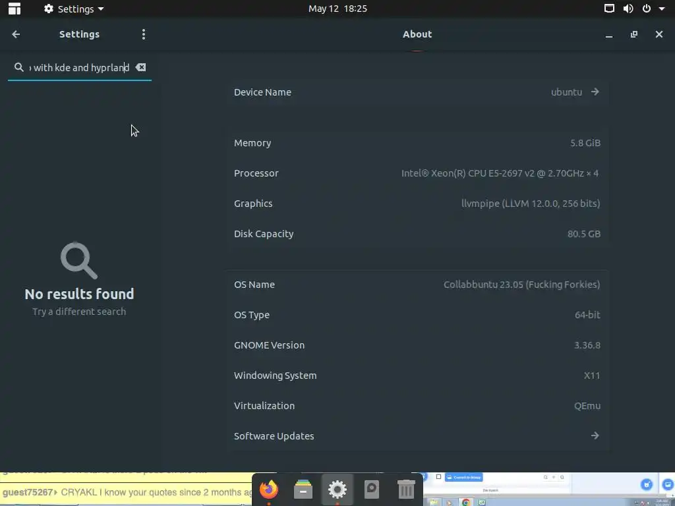
Task: Open the activities overview icon in top bar
Action: pyautogui.click(x=15, y=9)
